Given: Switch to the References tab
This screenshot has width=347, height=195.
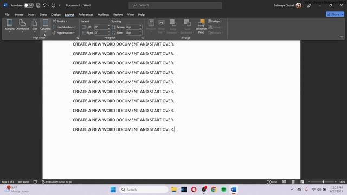Looking at the screenshot, I should tap(86, 15).
